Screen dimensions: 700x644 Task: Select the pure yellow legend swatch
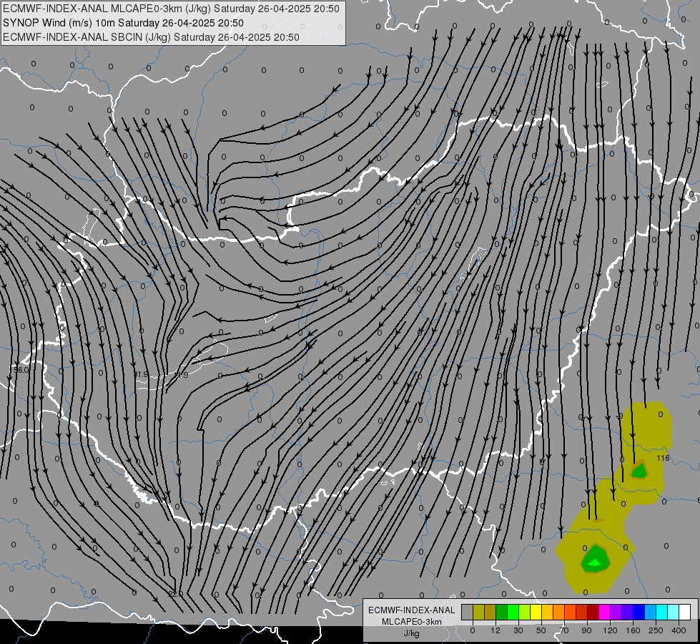536,612
